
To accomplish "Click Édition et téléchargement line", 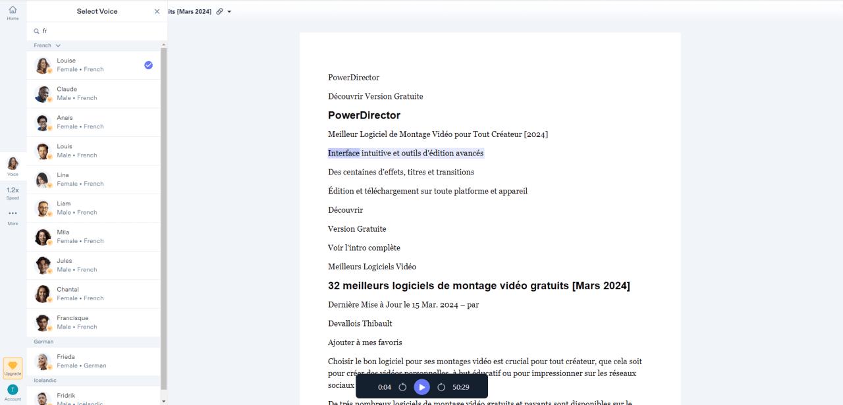I will click(x=427, y=191).
